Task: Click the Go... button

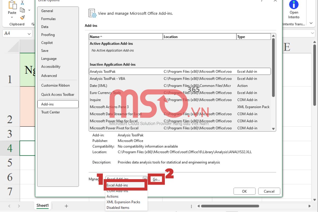Action: 156,179
